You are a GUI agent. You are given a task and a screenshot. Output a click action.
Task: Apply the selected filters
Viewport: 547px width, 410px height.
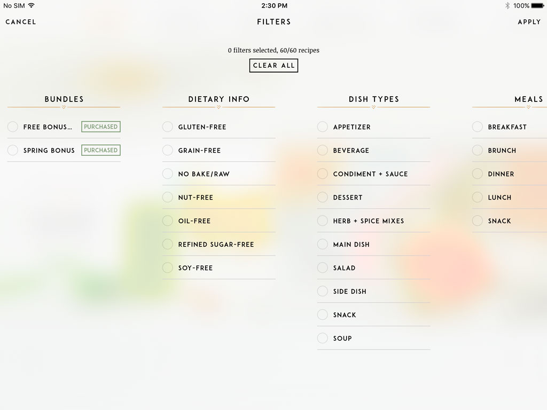[x=529, y=22]
